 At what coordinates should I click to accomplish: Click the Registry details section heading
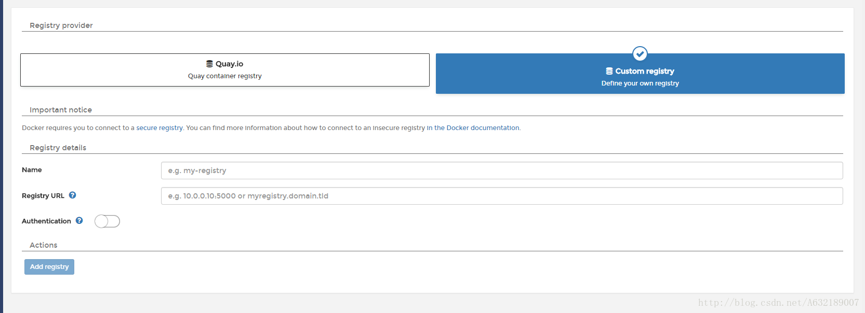[58, 148]
